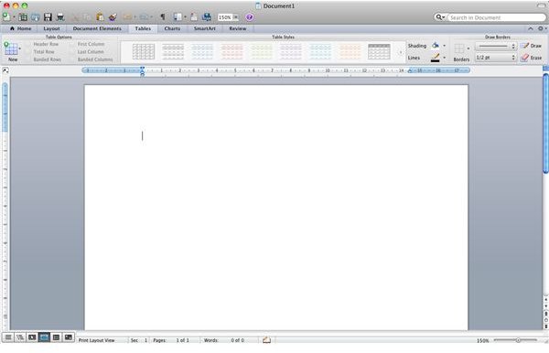Open the SmartArt ribbon tab
549x353 pixels.
pyautogui.click(x=204, y=28)
